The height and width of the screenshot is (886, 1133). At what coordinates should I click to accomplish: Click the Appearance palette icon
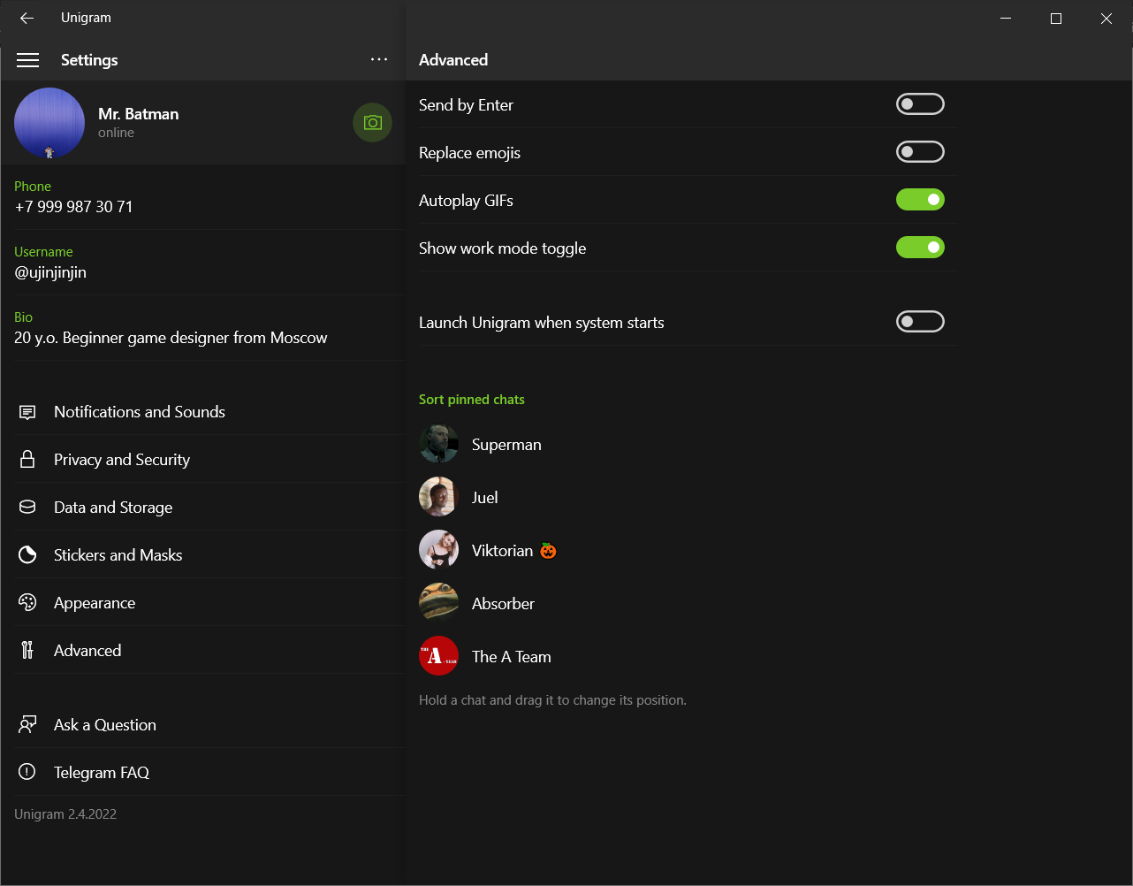[x=27, y=603]
